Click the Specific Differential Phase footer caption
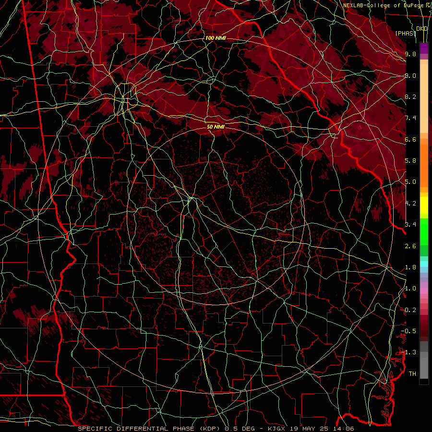This screenshot has width=432, height=432. [216, 429]
